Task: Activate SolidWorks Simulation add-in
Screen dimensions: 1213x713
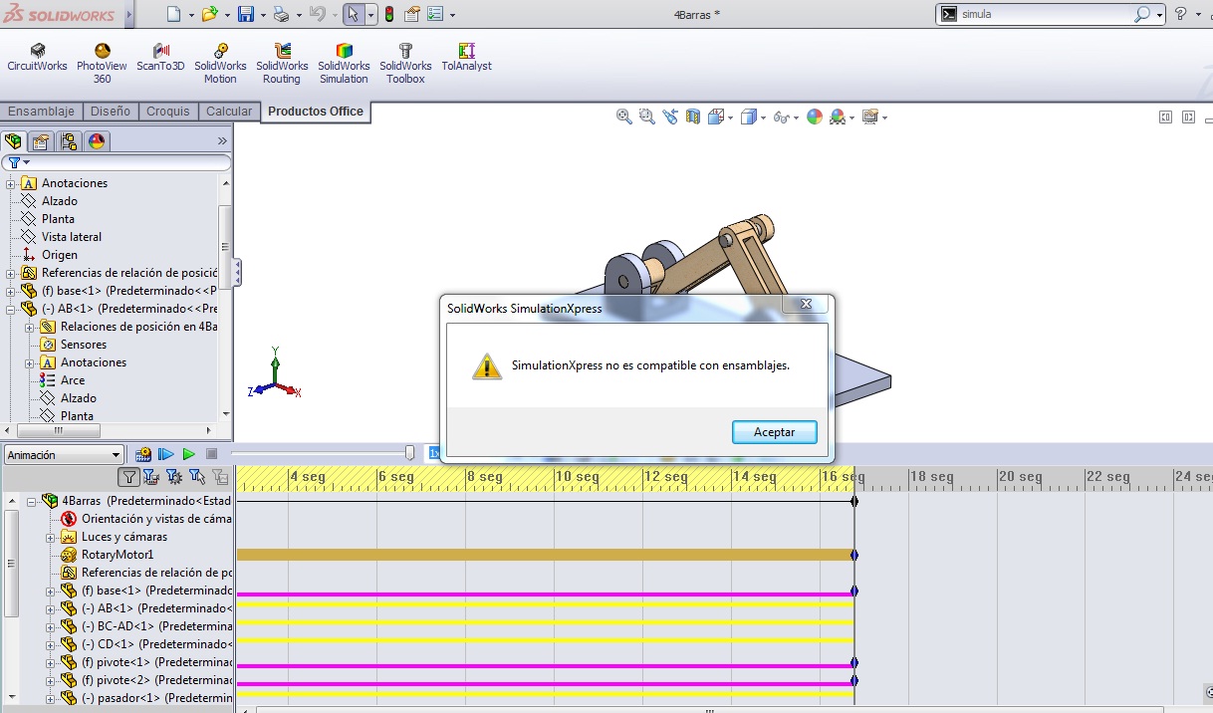Action: [344, 64]
